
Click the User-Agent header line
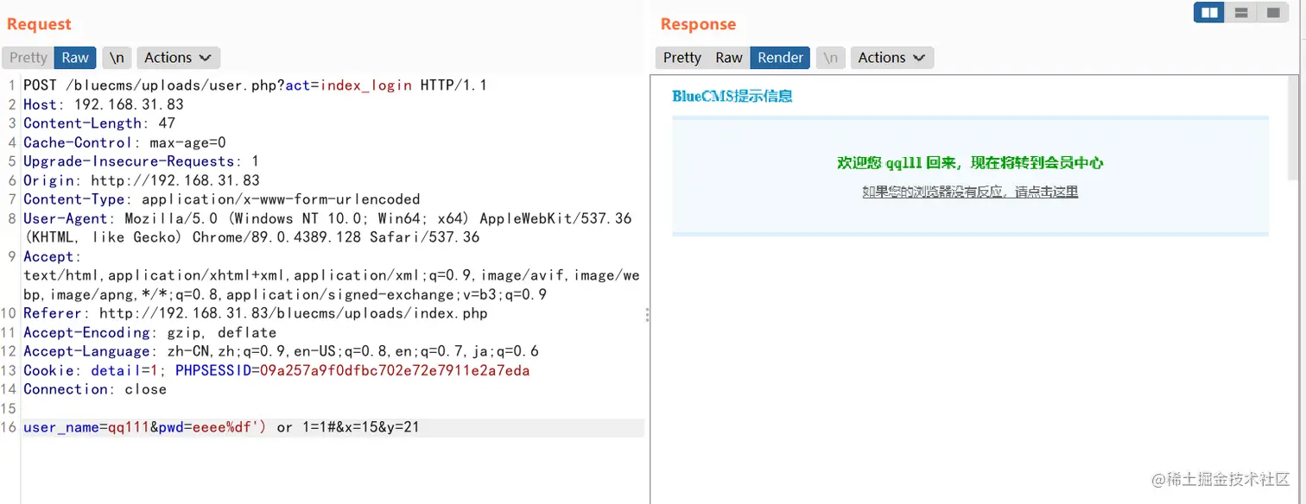click(327, 228)
